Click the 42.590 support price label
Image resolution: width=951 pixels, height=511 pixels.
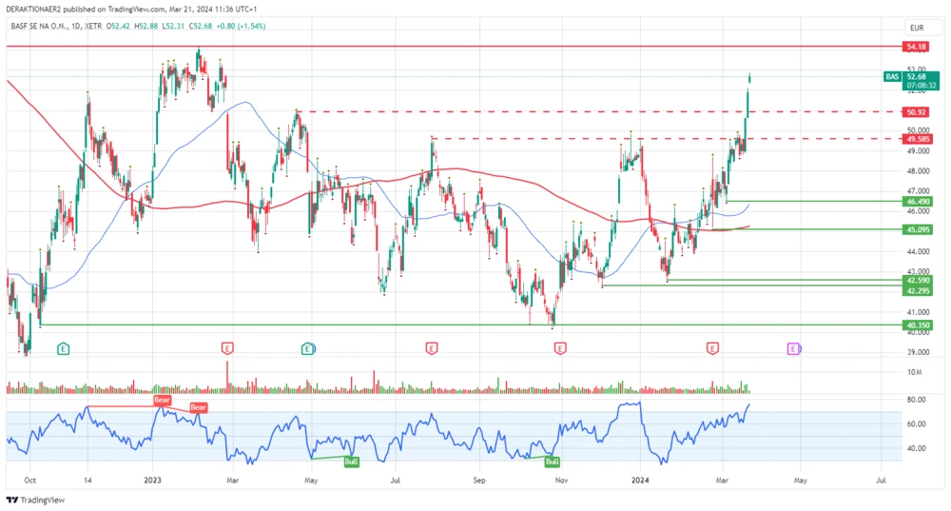click(919, 281)
